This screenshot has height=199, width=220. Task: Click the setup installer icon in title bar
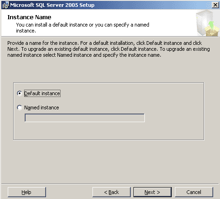(x=6, y=5)
